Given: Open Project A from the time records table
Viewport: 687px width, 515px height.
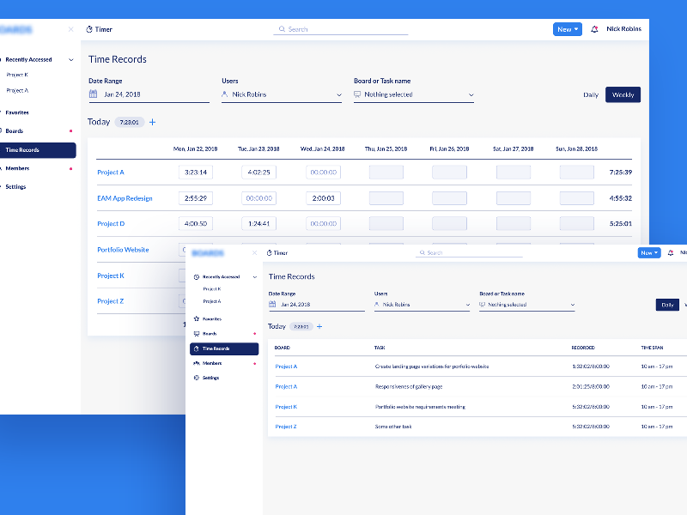Looking at the screenshot, I should 110,173.
